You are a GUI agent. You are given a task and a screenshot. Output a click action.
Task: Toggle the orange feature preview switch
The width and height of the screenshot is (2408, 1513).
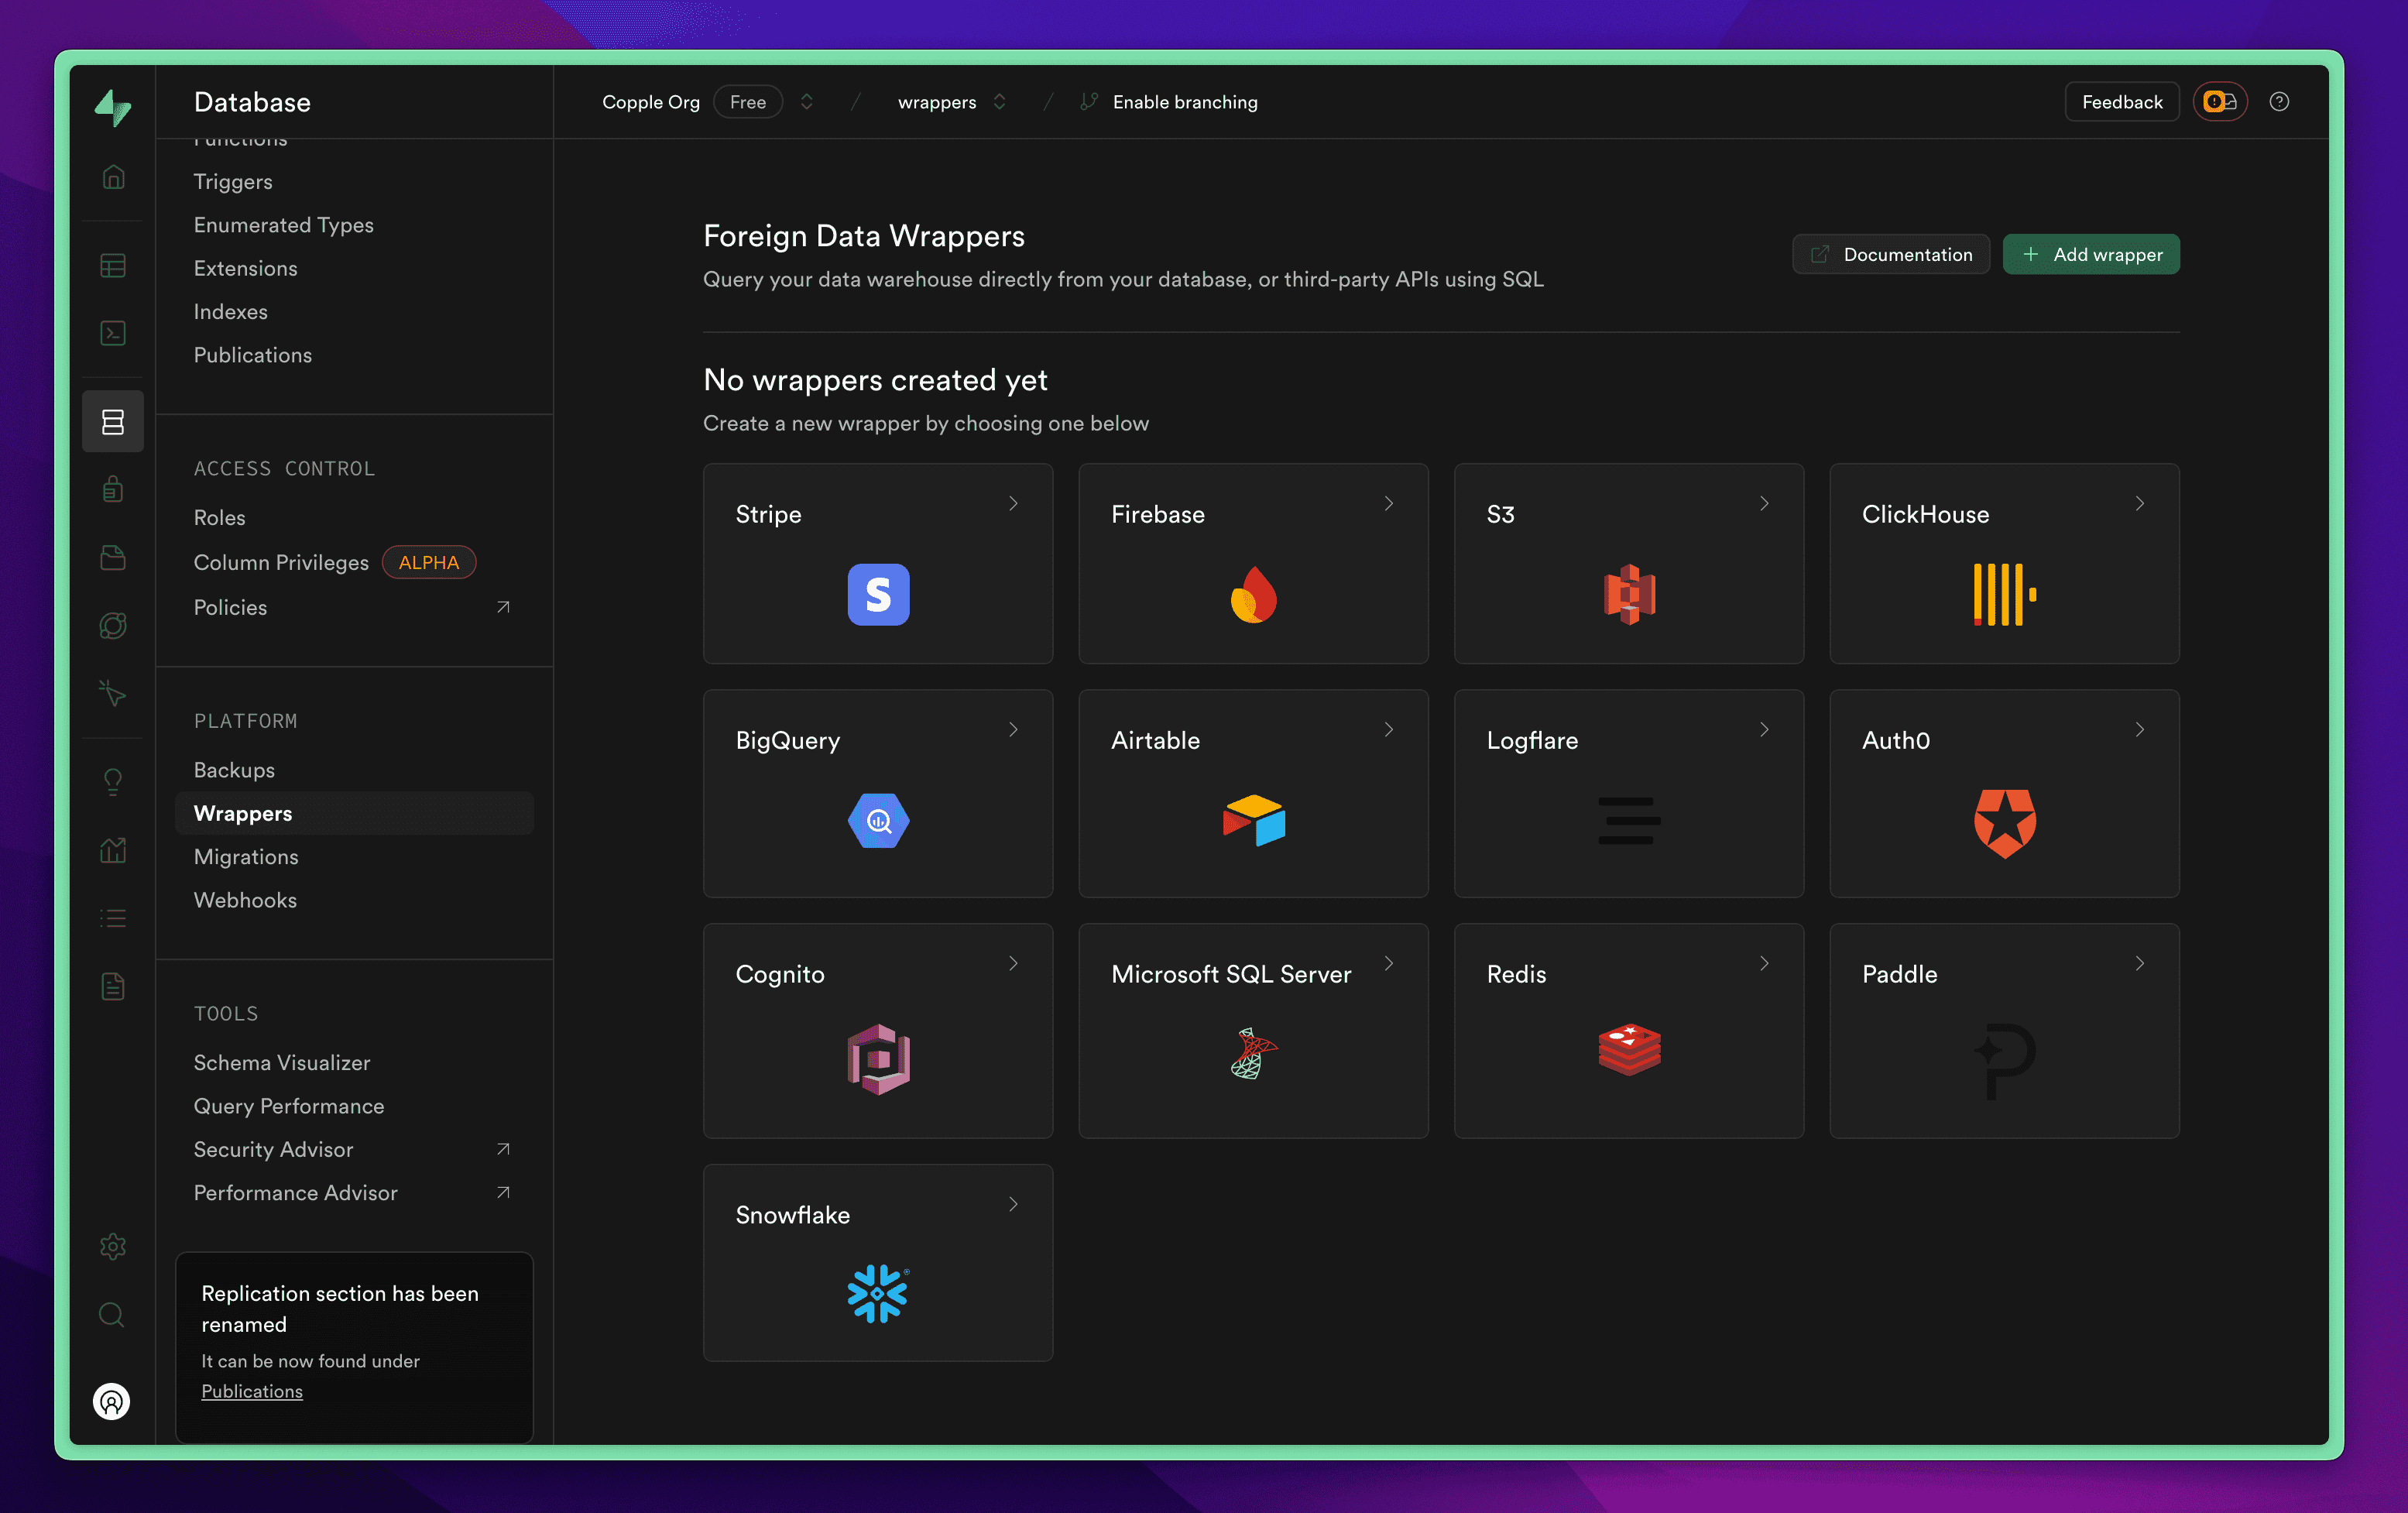[2220, 102]
